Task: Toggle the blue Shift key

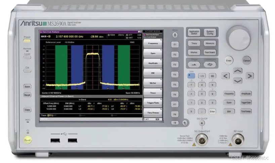Action: coord(191,76)
